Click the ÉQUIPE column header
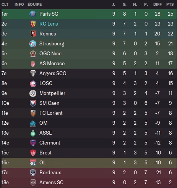This screenshot has width=177, height=188. pos(35,4)
